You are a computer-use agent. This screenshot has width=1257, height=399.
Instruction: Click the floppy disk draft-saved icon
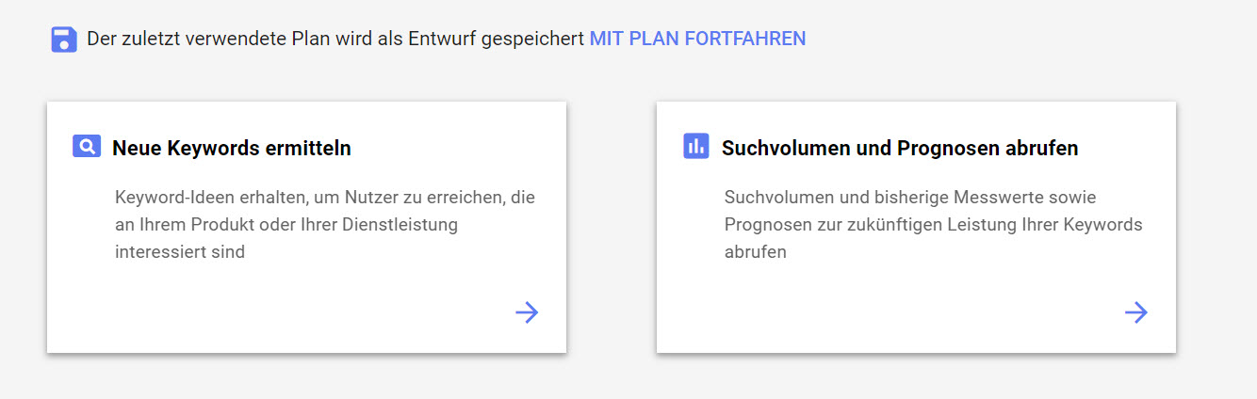[64, 40]
